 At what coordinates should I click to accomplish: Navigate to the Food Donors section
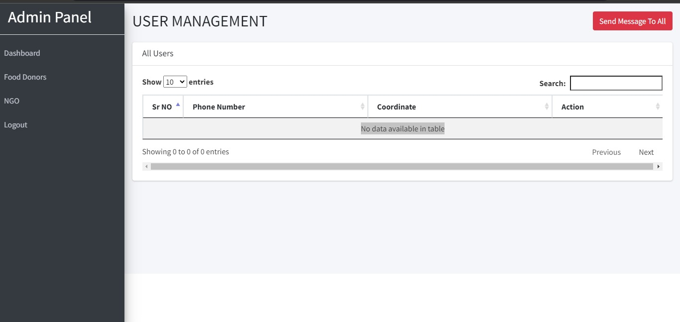(25, 77)
